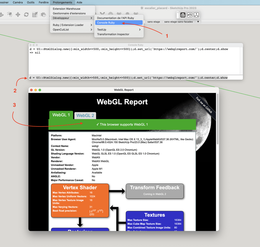Switch to the sans-etage scene tab

(154, 22)
